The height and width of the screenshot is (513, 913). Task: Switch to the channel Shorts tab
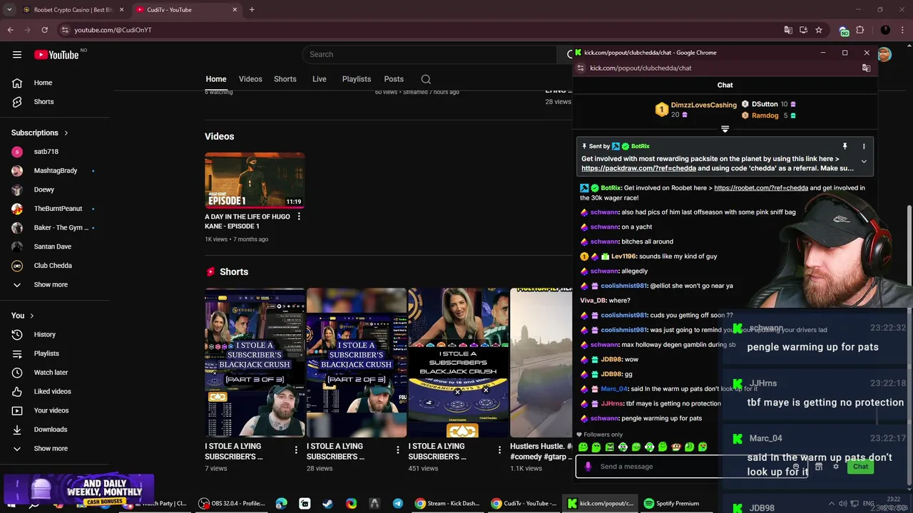pyautogui.click(x=285, y=79)
